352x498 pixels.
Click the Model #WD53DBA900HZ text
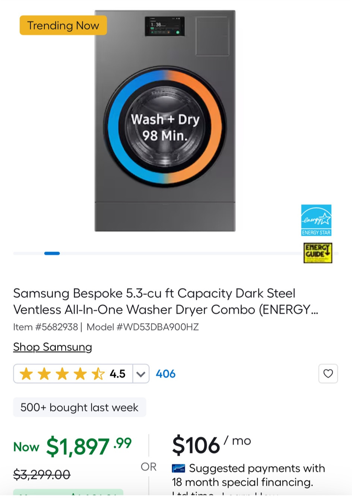click(x=143, y=327)
